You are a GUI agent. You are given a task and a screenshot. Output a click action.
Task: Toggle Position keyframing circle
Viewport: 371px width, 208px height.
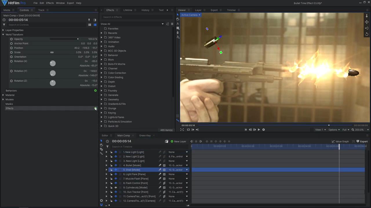(x=11, y=48)
